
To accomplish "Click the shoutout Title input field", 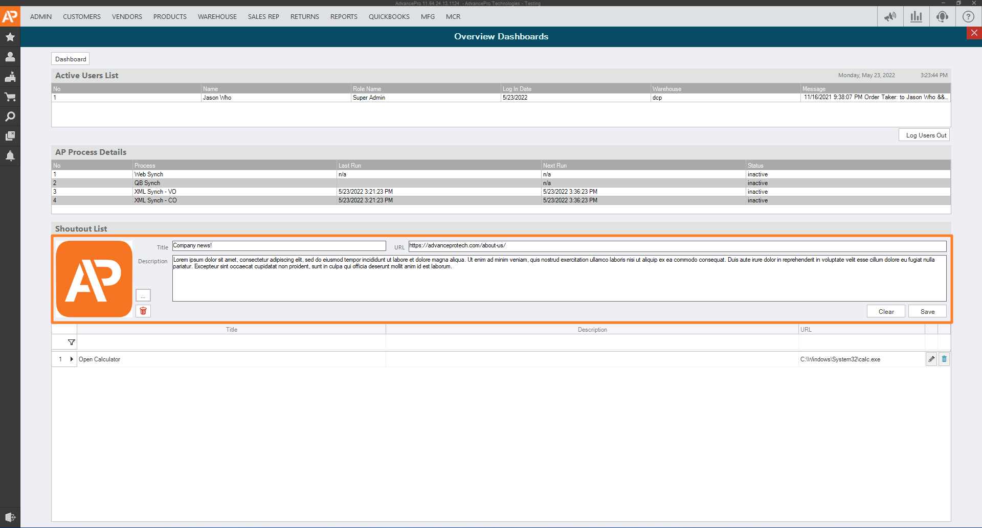I will click(x=279, y=246).
